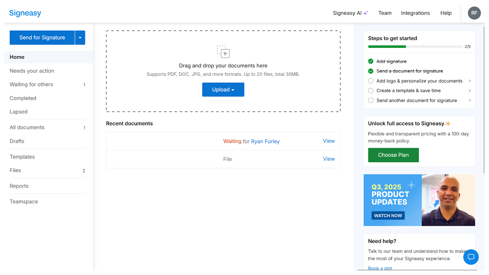Open the RF profile avatar menu
This screenshot has height=275, width=489.
coord(474,13)
